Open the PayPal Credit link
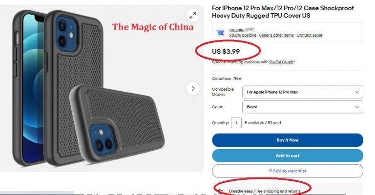Screen dimensions: 375x195 coord(281,62)
